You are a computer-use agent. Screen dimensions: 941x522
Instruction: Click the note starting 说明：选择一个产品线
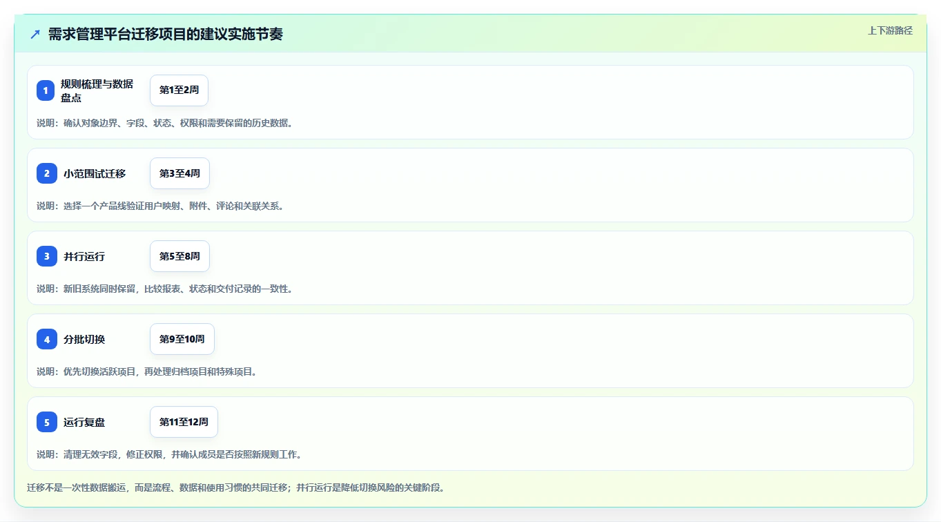click(x=160, y=206)
